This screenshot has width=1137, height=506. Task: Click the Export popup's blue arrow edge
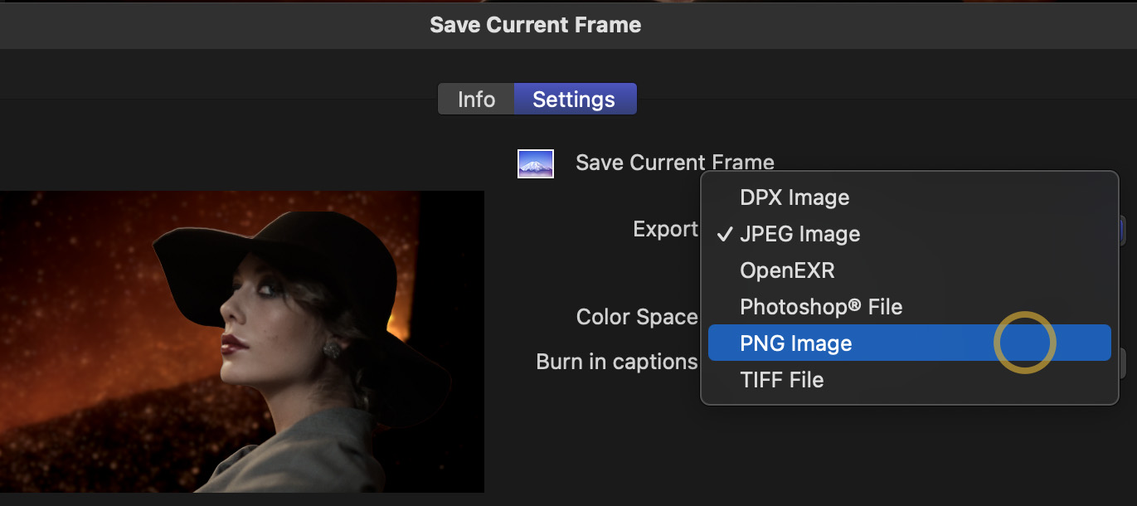[1122, 230]
